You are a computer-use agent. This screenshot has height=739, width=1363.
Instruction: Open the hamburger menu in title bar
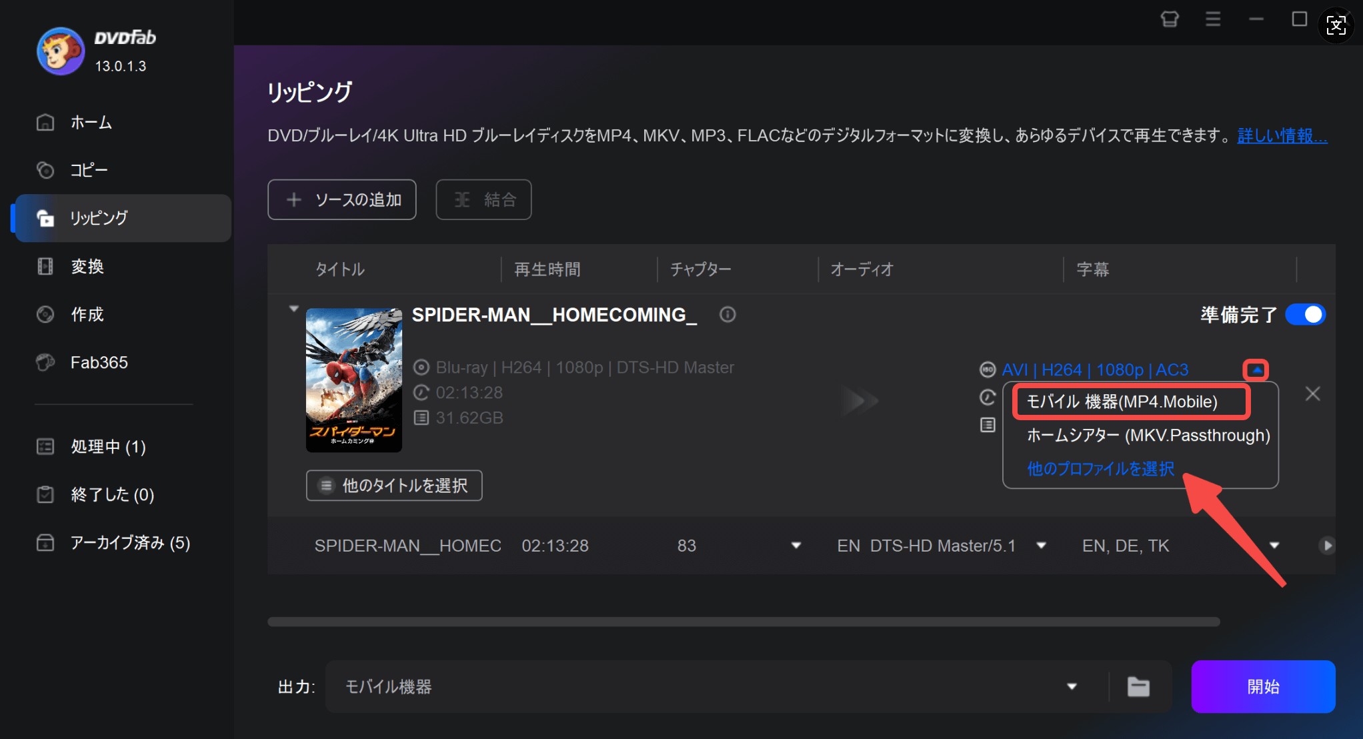coord(1213,19)
